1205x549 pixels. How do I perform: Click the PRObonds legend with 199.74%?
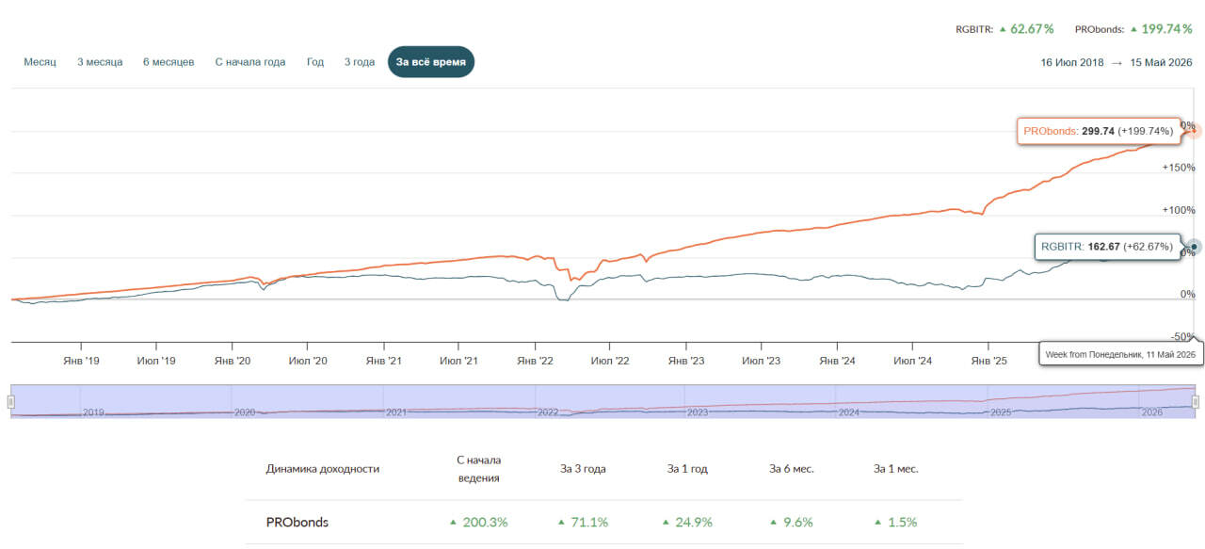click(1133, 29)
